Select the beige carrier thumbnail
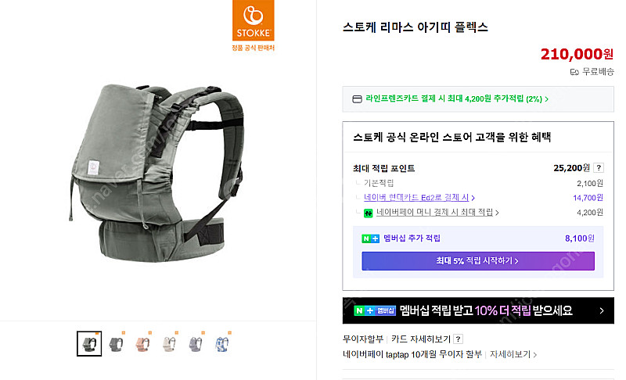The height and width of the screenshot is (380, 626). tap(169, 344)
